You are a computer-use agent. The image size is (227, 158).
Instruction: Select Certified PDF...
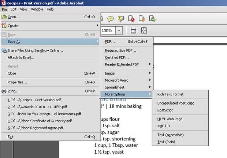tap(126, 57)
